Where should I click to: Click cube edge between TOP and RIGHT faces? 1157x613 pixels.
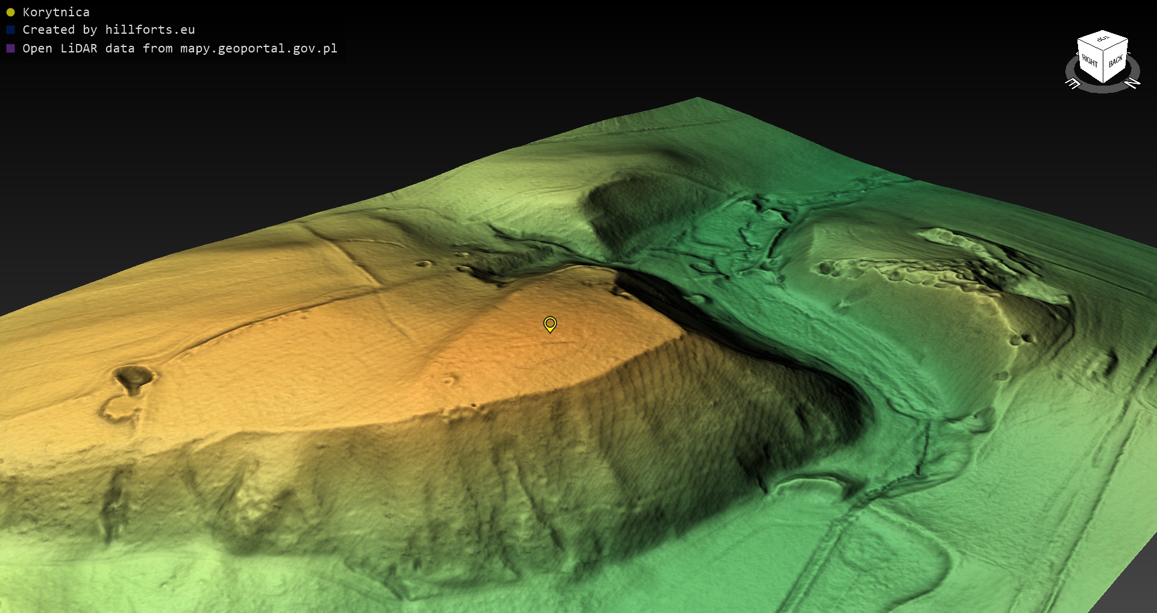coord(1090,45)
